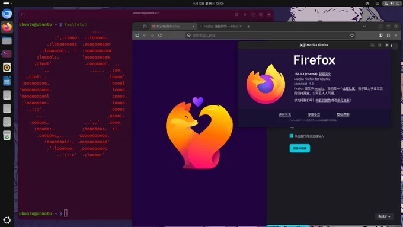The image size is (403, 227).
Task: Open the Mozilla link in About dialog
Action: (319, 89)
